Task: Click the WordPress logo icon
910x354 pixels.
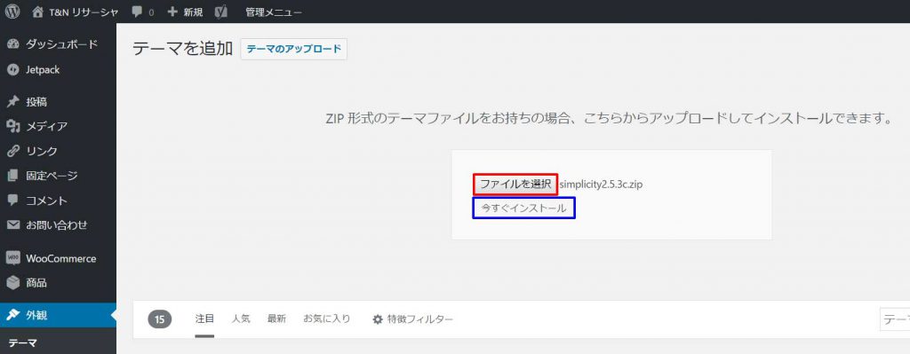Action: (x=12, y=12)
